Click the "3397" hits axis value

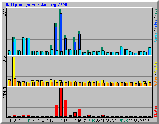tap(5, 12)
